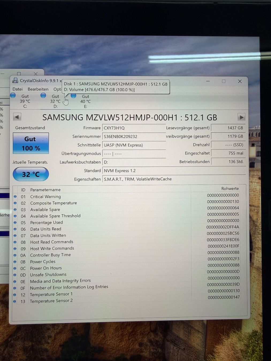Click status dot of Power Cycles row
The image size is (271, 361).
click(x=15, y=262)
